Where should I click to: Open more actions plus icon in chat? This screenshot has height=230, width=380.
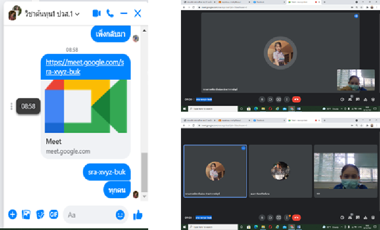tap(12, 215)
